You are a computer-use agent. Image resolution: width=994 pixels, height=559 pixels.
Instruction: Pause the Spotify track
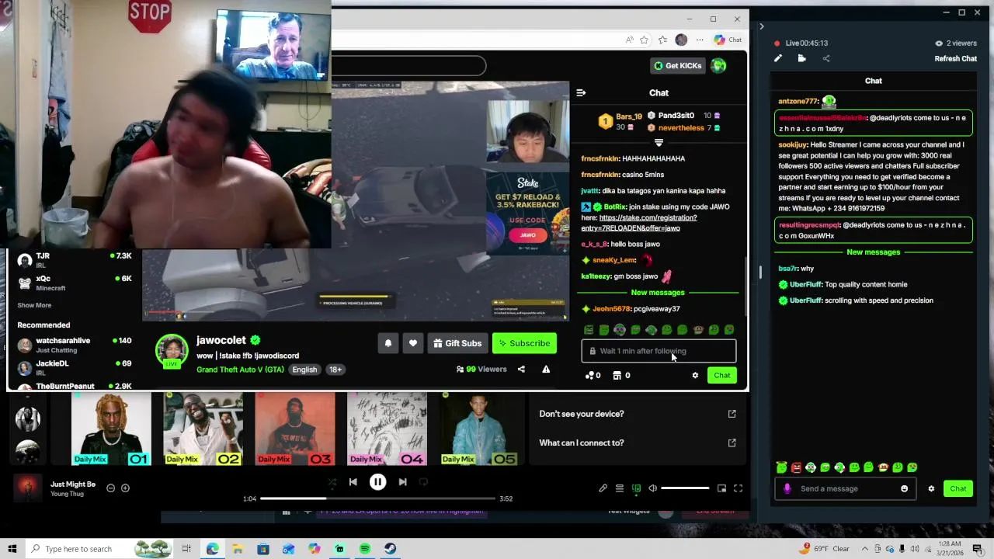tap(377, 482)
